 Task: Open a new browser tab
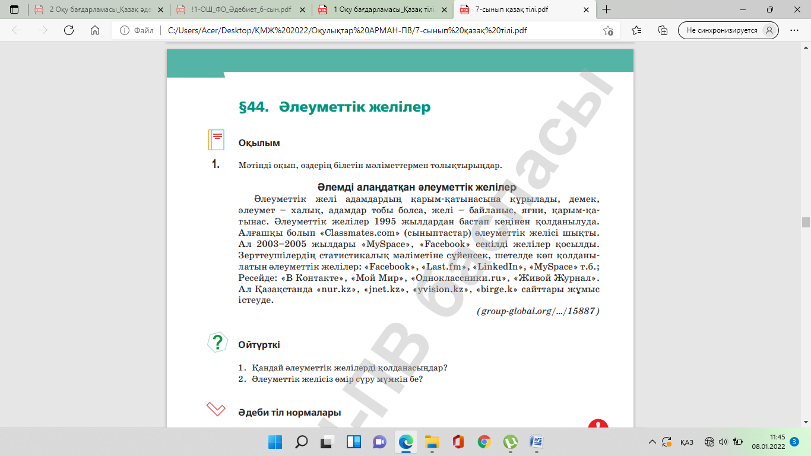click(606, 9)
